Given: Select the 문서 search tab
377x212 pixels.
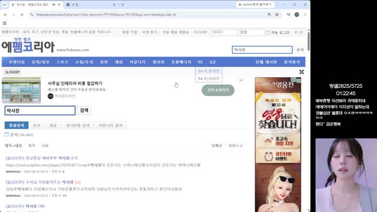Looking at the screenshot, I should pos(37,125).
